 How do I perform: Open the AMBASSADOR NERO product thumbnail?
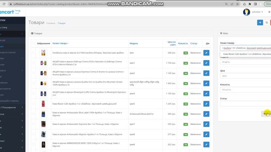tap(43, 144)
